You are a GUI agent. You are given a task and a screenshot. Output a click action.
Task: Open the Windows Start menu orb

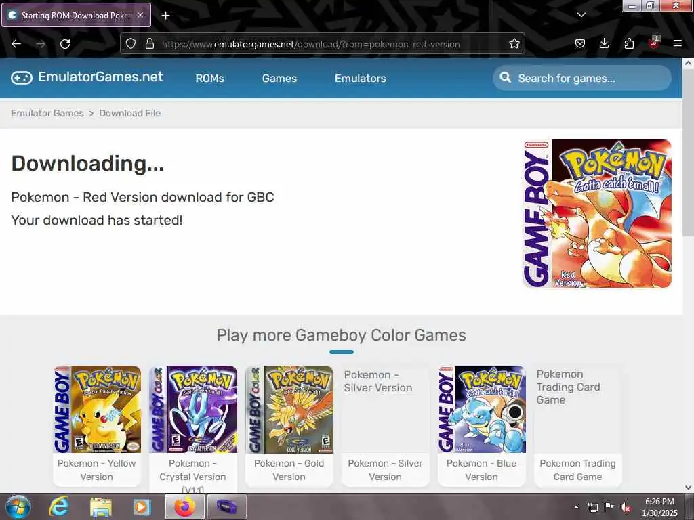(18, 506)
